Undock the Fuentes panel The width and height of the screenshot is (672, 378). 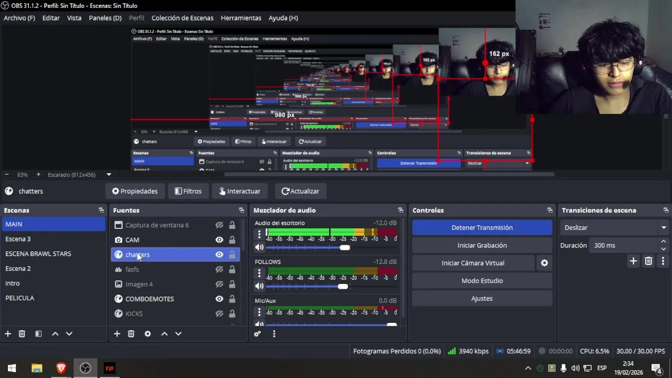pyautogui.click(x=241, y=210)
